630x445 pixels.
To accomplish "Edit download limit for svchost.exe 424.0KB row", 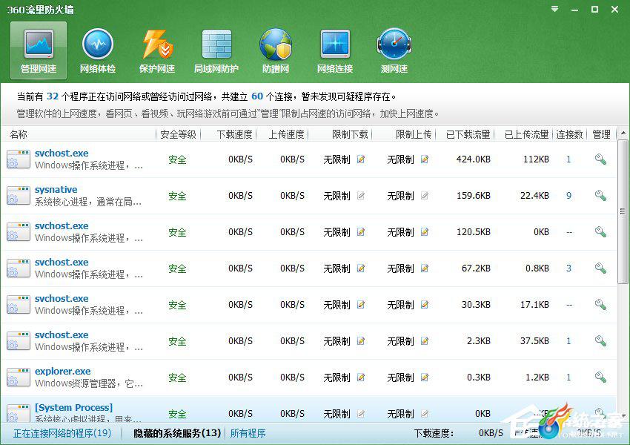I will coord(361,159).
